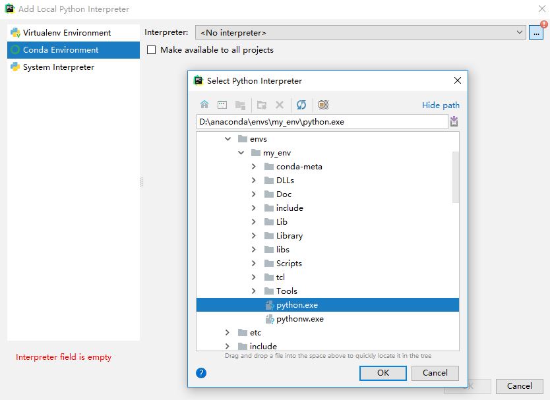This screenshot has height=400, width=550.
Task: Open the path history icon
Action: pyautogui.click(x=454, y=122)
